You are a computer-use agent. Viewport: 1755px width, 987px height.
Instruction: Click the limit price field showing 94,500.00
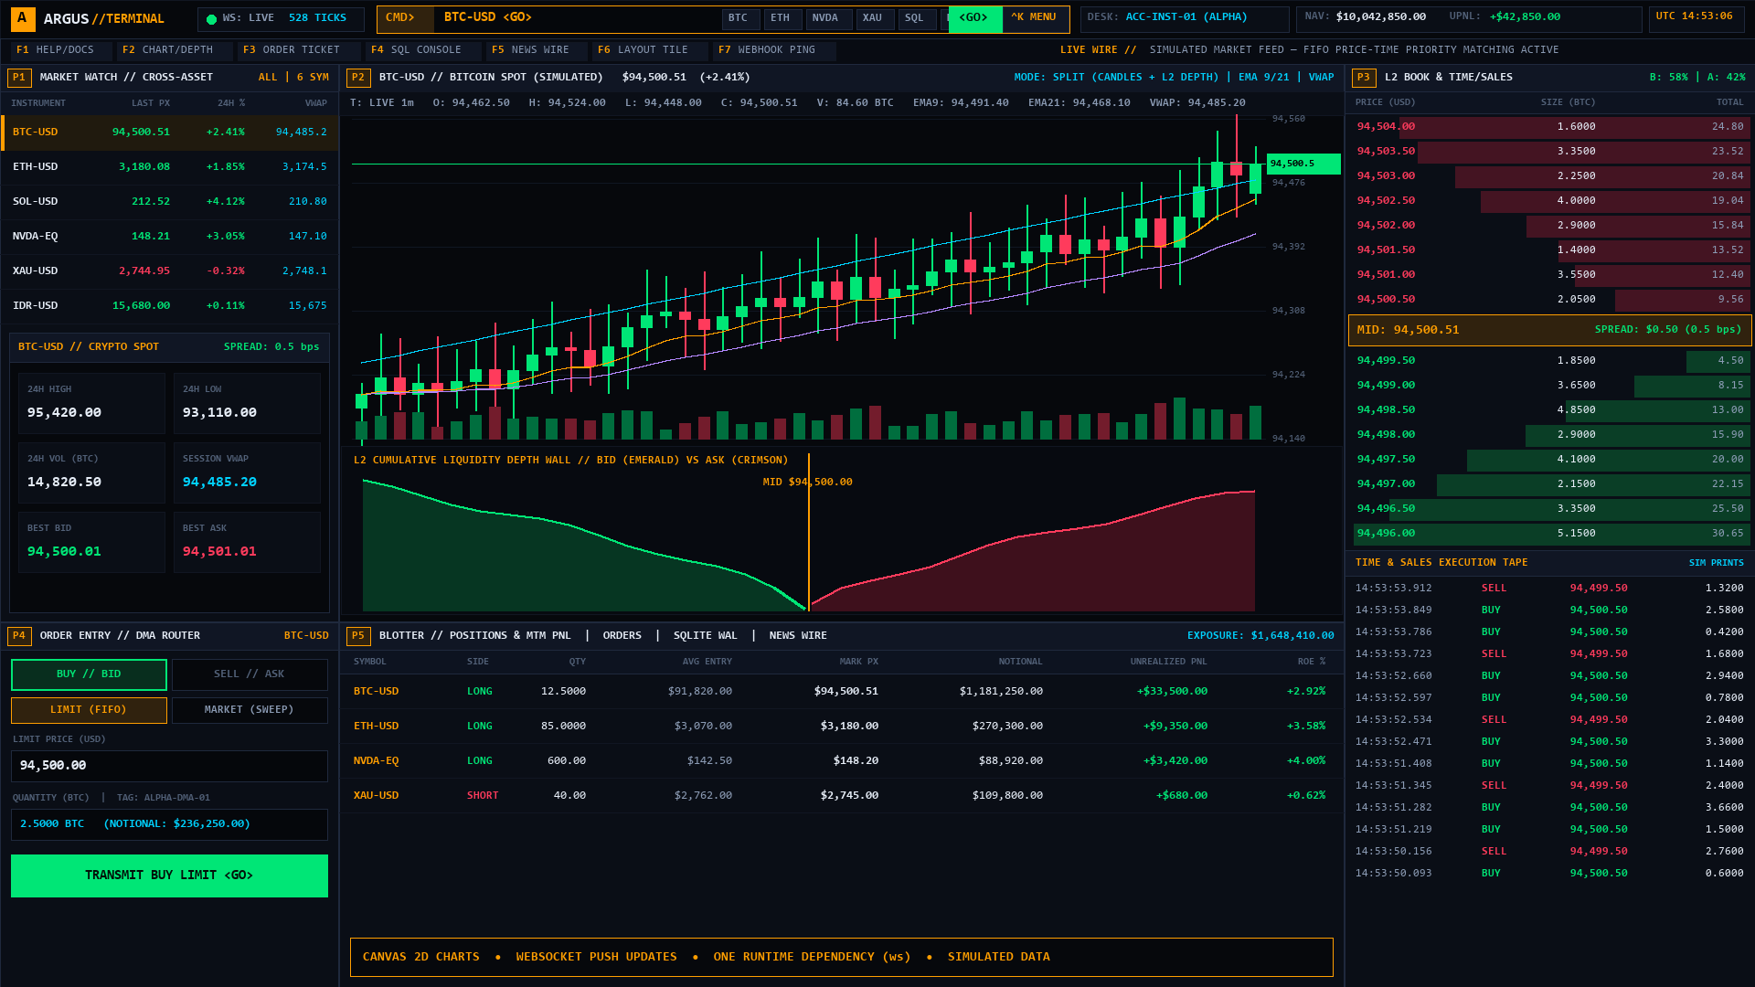click(169, 766)
